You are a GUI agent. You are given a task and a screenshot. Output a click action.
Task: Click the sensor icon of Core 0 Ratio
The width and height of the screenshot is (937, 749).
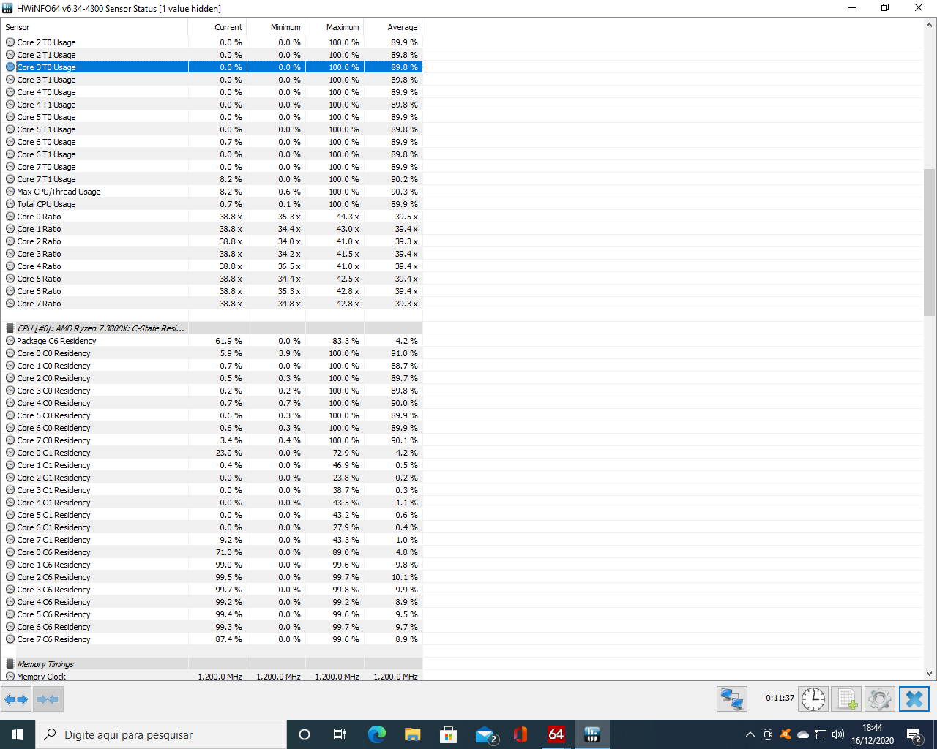pos(10,217)
